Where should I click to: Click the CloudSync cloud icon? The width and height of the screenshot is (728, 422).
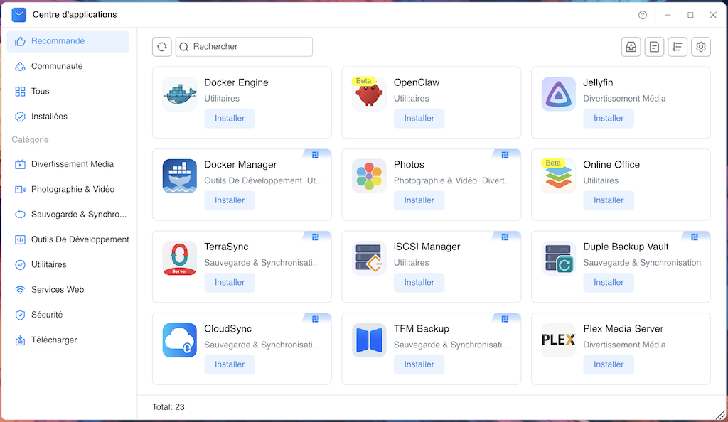click(x=180, y=340)
